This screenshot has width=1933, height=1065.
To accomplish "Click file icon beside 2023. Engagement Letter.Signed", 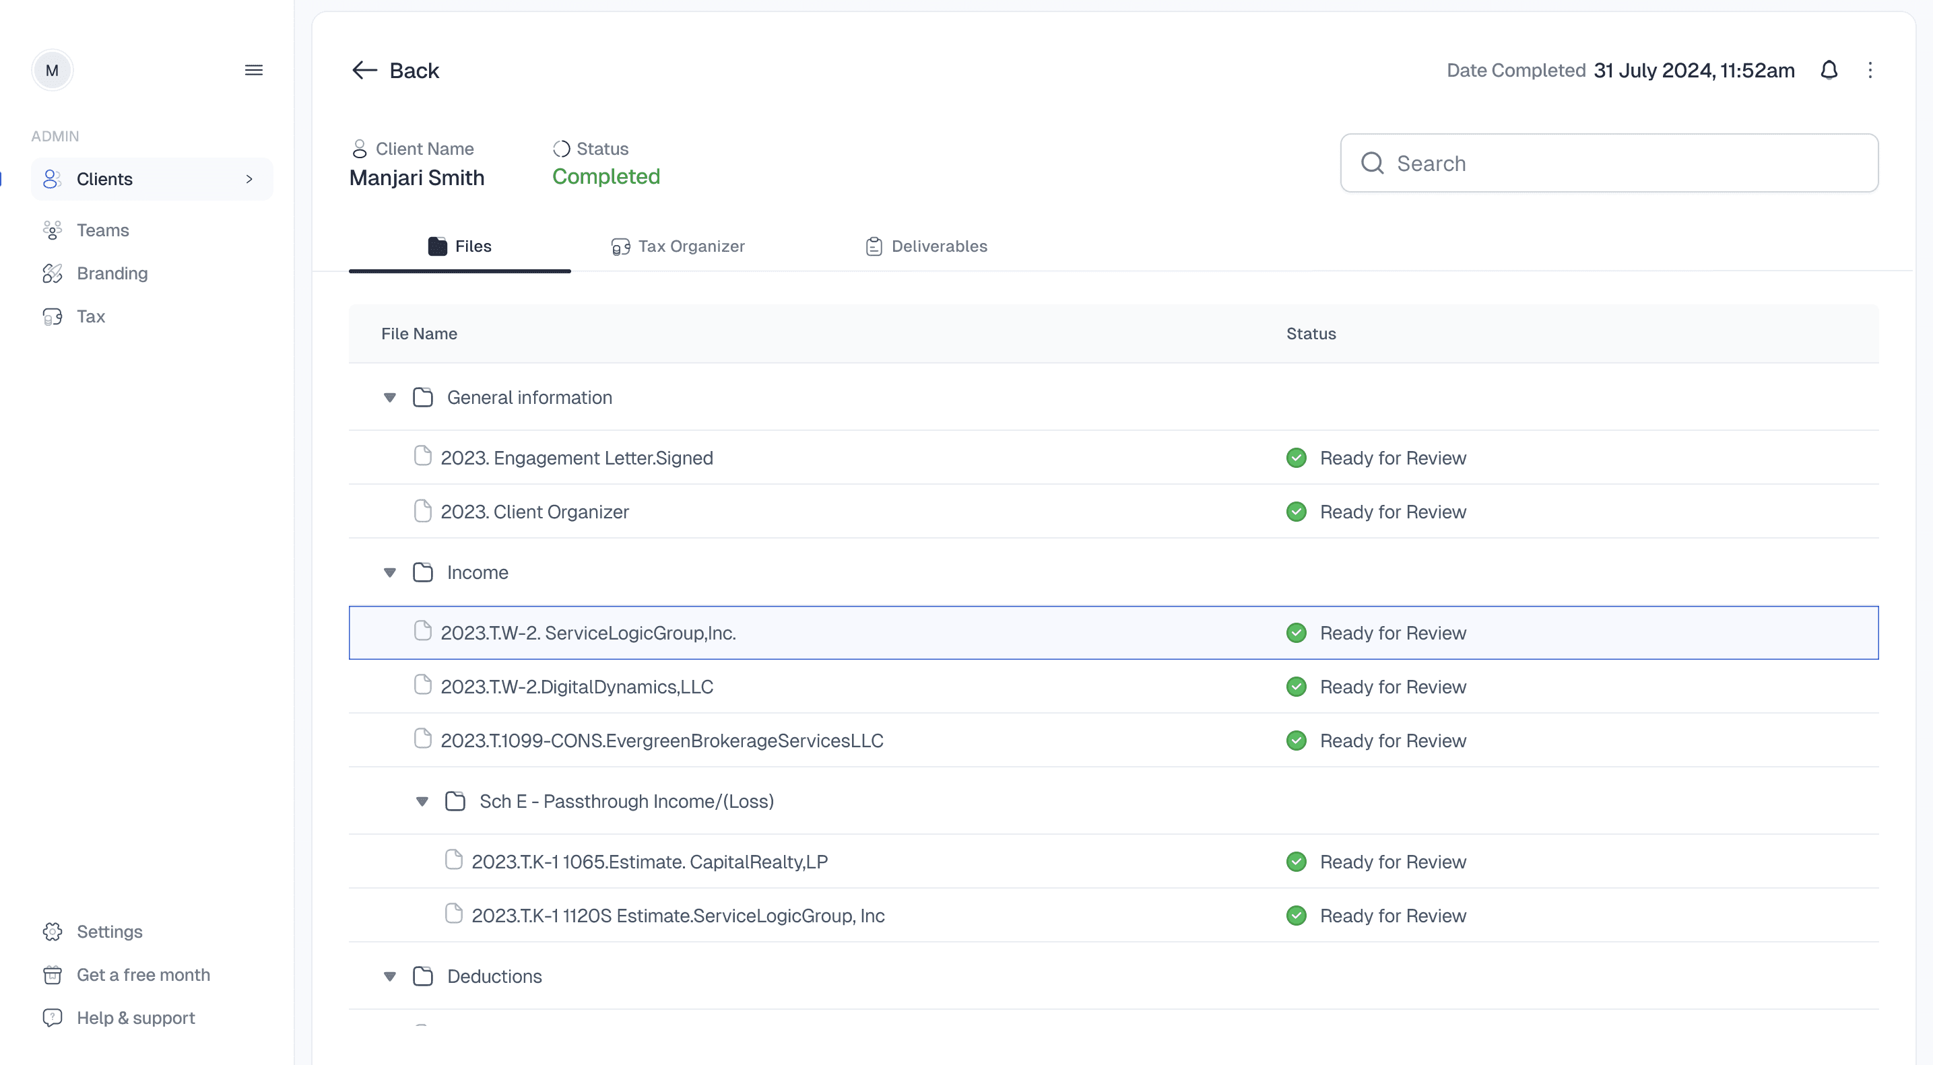I will tap(422, 456).
